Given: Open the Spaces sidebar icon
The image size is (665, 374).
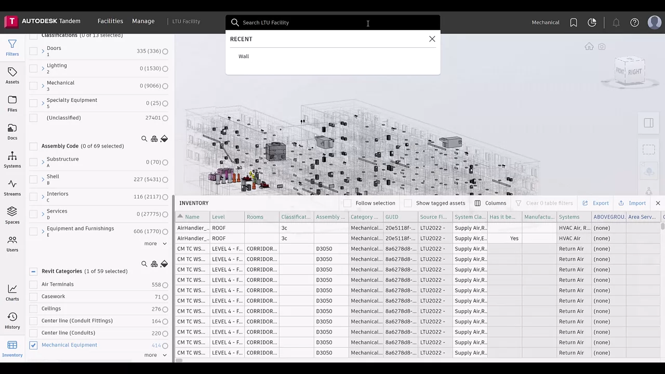Looking at the screenshot, I should [12, 215].
